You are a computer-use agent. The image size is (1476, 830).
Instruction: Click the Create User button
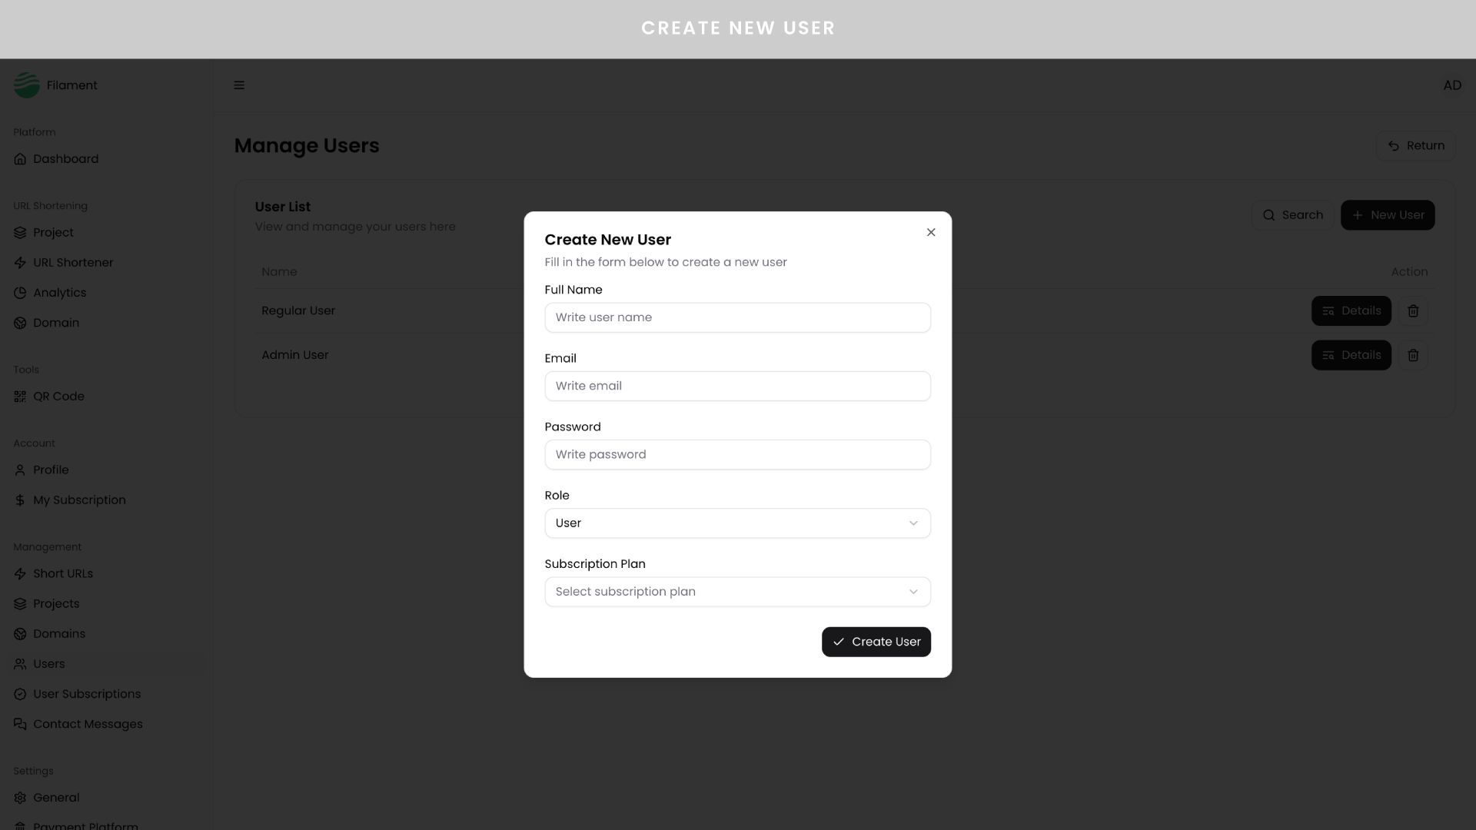click(x=876, y=642)
